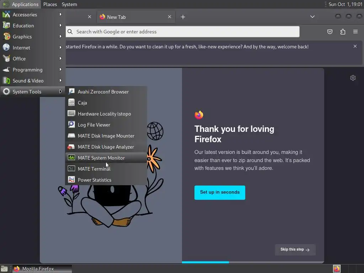
Task: Click the Programming category icon
Action: pos(6,69)
